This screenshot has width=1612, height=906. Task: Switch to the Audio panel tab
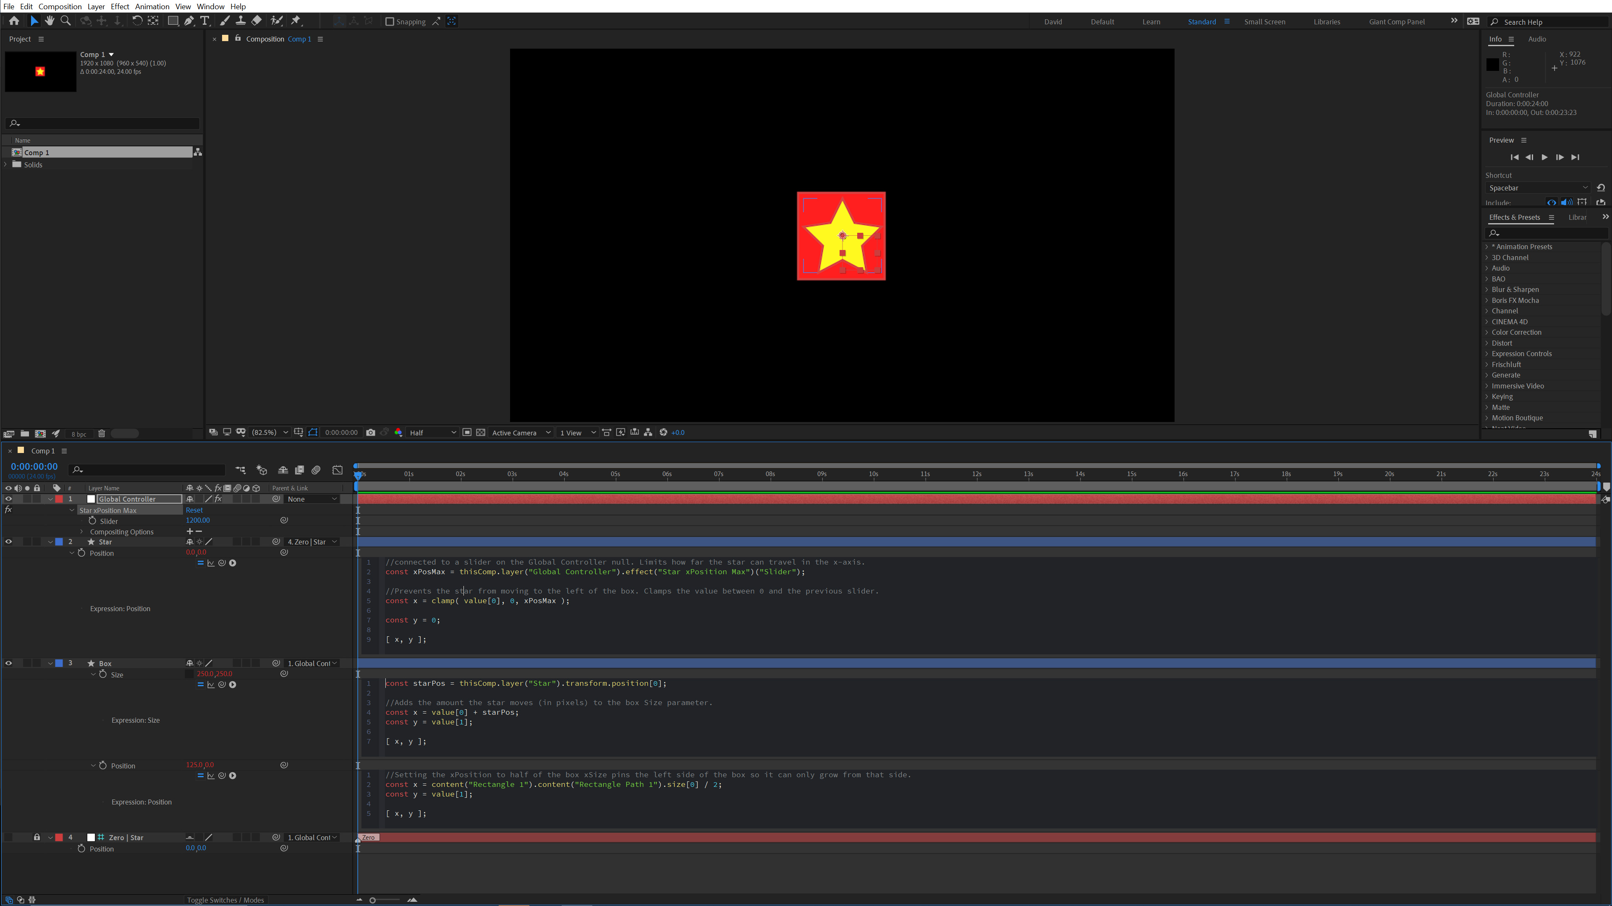click(1538, 39)
